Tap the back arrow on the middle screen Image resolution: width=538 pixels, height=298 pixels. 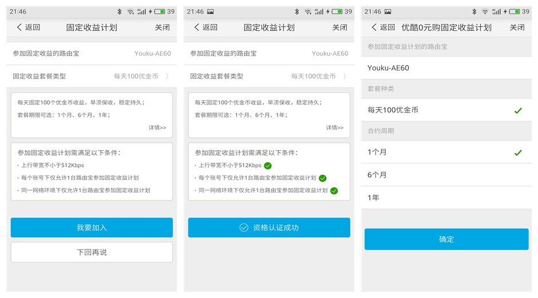(x=197, y=28)
